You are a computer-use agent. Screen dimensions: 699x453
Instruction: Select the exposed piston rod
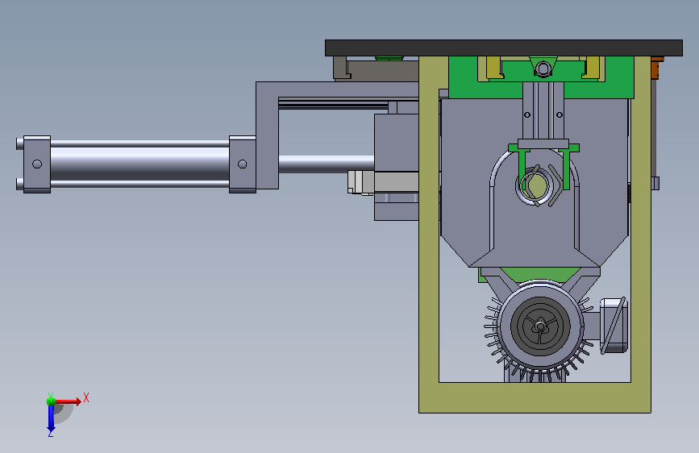pyautogui.click(x=327, y=164)
